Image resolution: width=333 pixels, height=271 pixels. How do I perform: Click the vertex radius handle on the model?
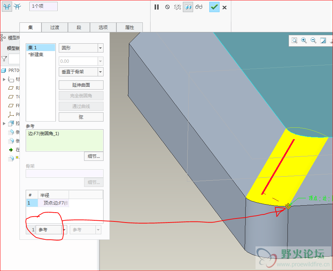point(288,206)
